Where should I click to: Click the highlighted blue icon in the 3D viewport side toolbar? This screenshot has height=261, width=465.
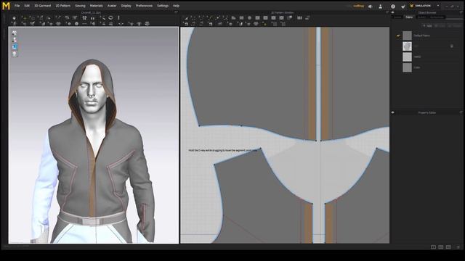coord(15,46)
